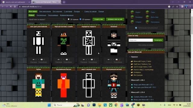This screenshot has width=193, height=108.
Task: Click the browser address bar URL
Action: pos(32,7)
